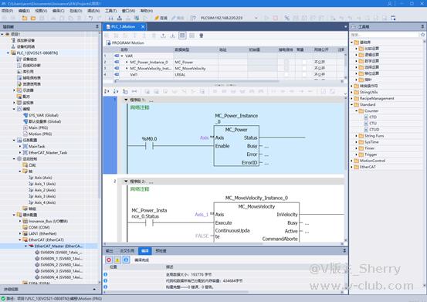Select the EtherCAT folder in toolbox
The image size is (427, 302).
coord(368,167)
